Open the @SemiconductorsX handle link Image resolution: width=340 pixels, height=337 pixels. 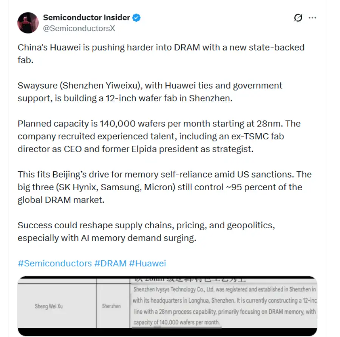point(79,28)
